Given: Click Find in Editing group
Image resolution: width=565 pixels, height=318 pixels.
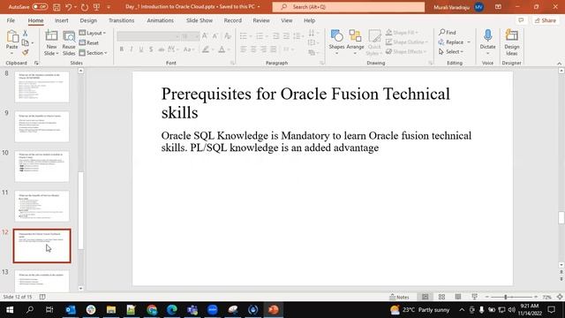Looking at the screenshot, I should click(x=448, y=33).
